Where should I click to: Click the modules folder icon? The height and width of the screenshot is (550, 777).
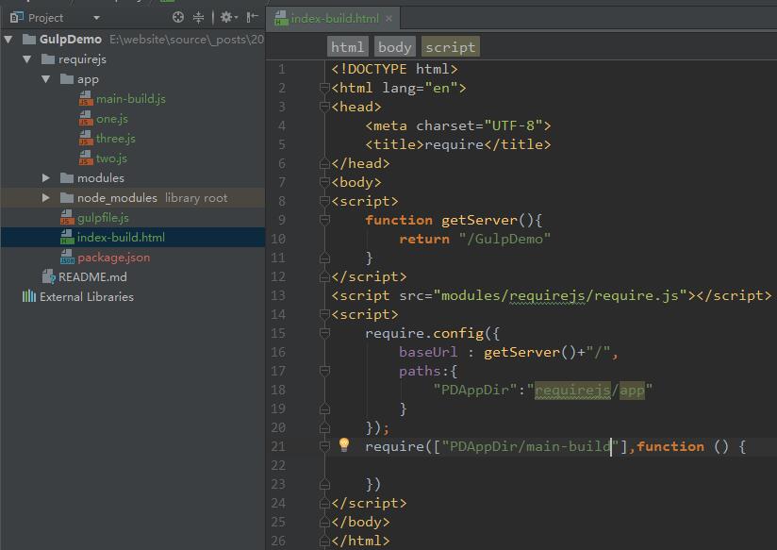click(67, 177)
